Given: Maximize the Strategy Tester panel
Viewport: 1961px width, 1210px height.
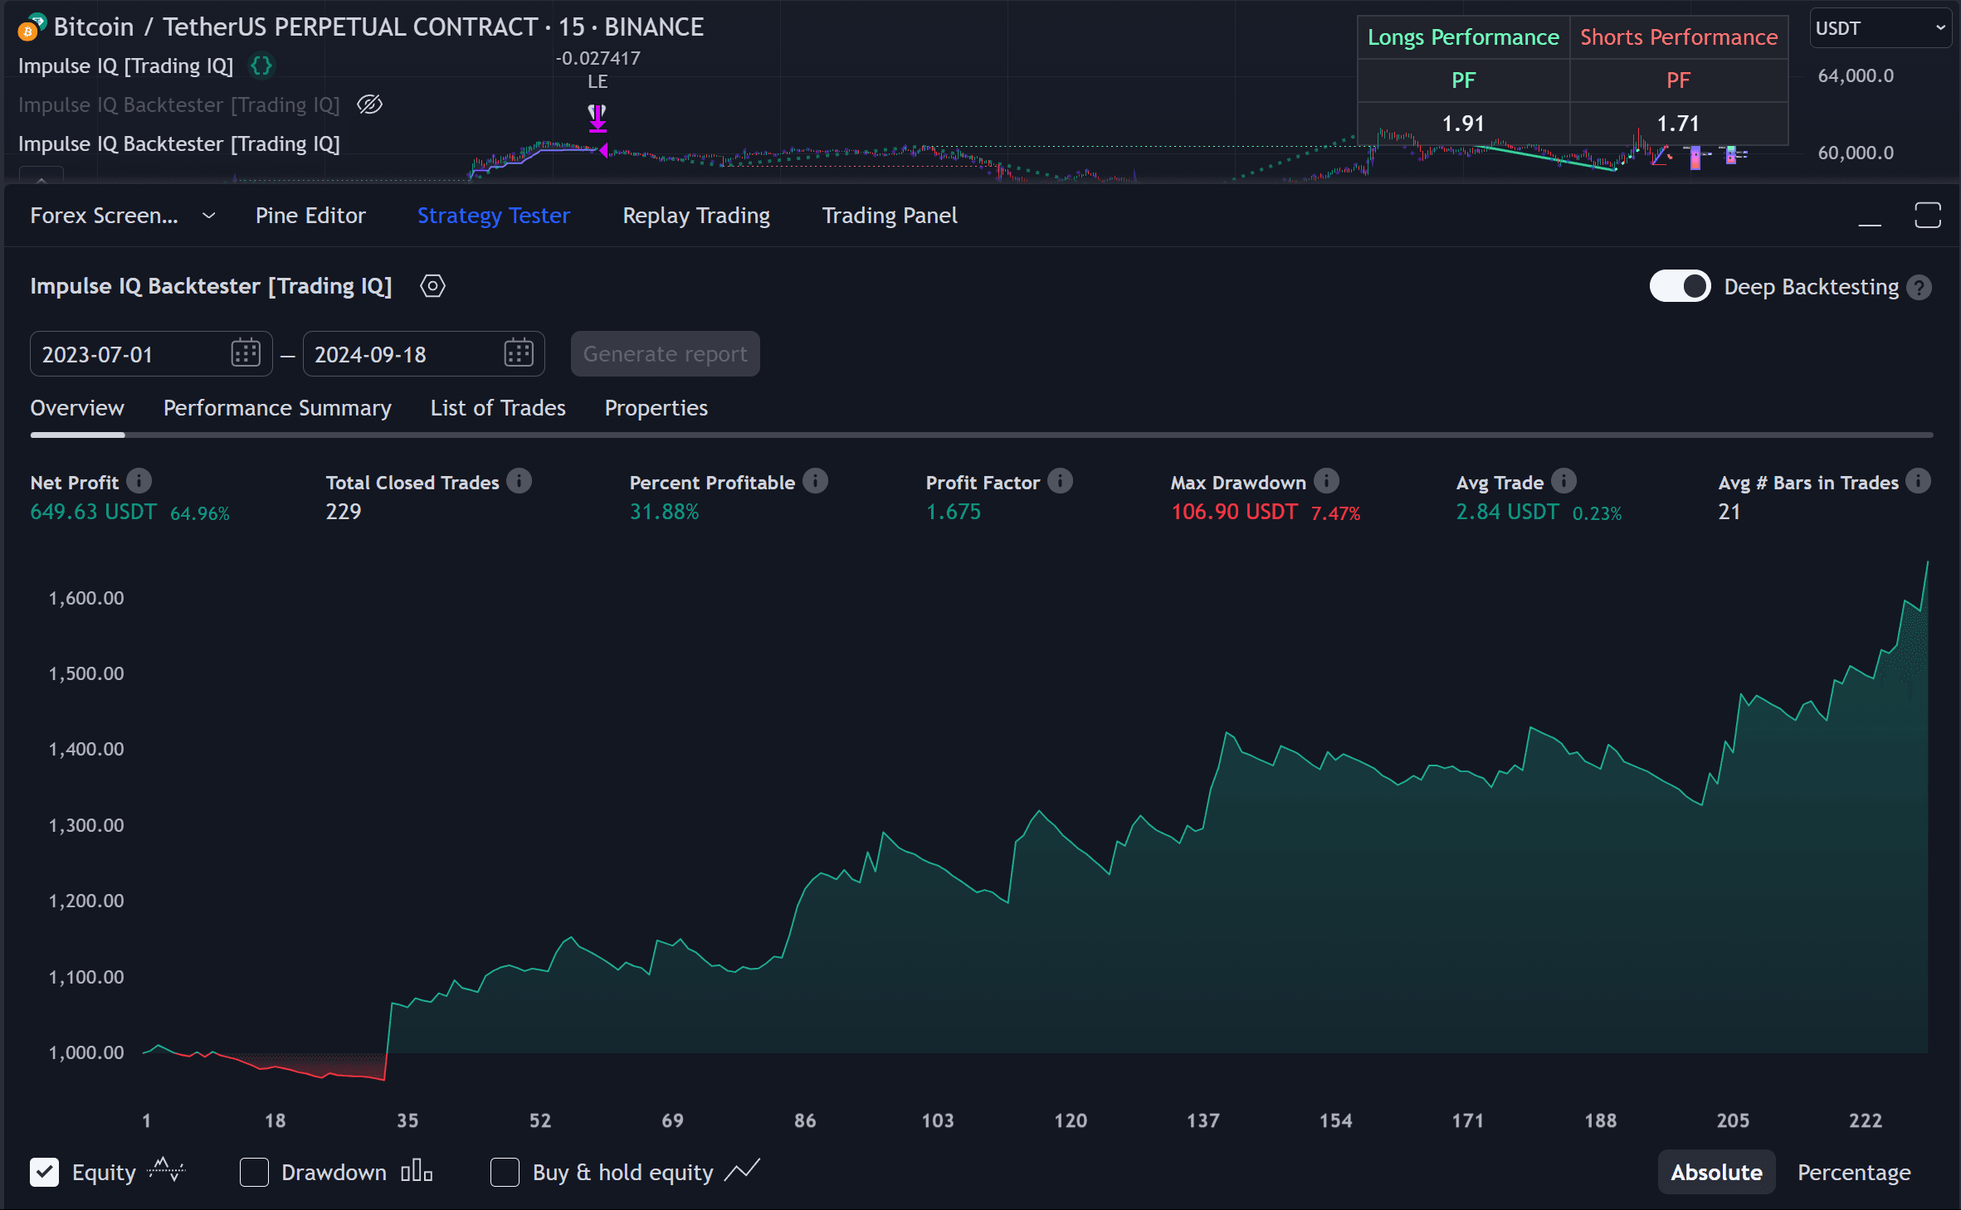Looking at the screenshot, I should pos(1927,216).
